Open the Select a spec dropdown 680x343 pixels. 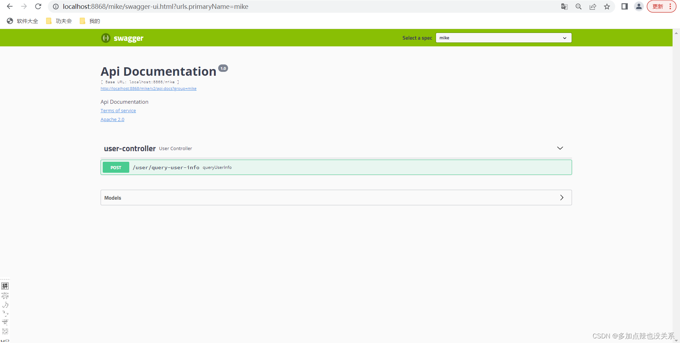coord(503,38)
